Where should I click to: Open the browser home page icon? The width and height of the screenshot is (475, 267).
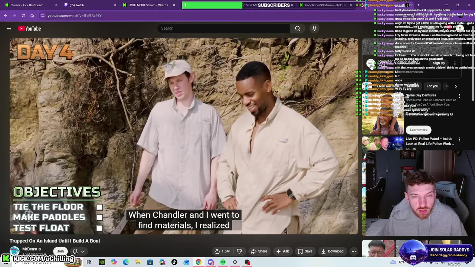tap(32, 16)
